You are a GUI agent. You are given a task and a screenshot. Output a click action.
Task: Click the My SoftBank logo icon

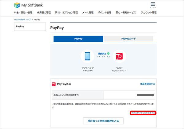17,5
